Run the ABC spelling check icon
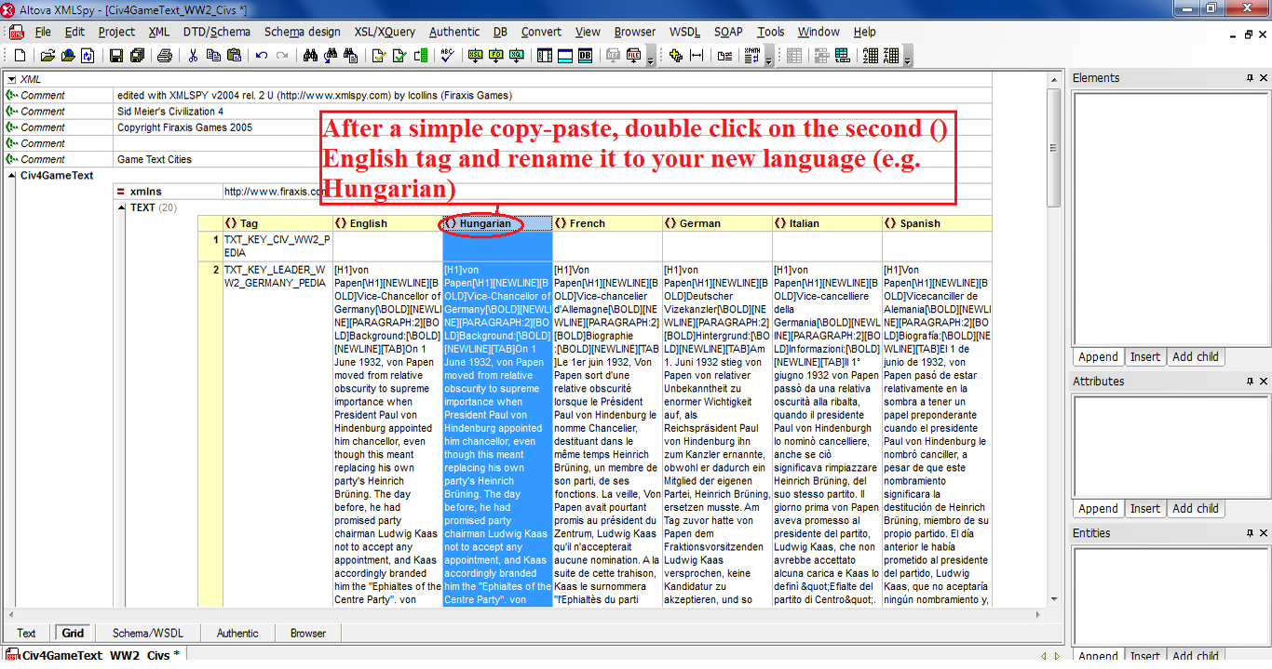Viewport: 1272px width, 669px height. (x=448, y=56)
